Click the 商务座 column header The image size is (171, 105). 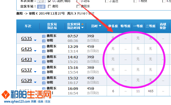113,26
